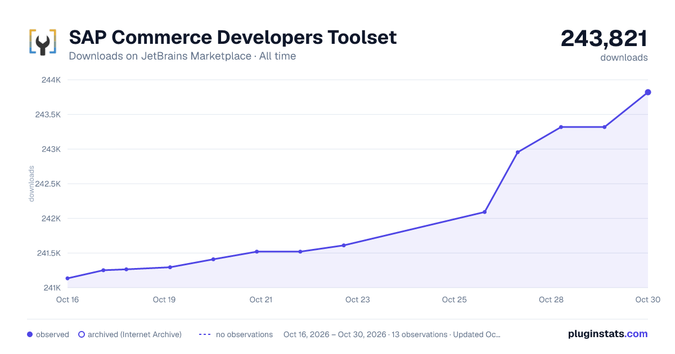Click the 'Downloads on JetBrains Marketplace · All time' subtitle

182,56
